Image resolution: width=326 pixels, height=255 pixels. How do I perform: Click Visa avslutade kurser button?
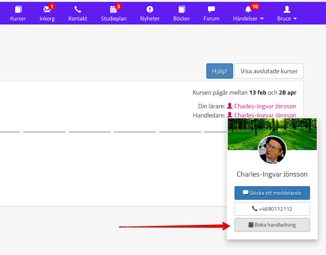click(x=269, y=71)
